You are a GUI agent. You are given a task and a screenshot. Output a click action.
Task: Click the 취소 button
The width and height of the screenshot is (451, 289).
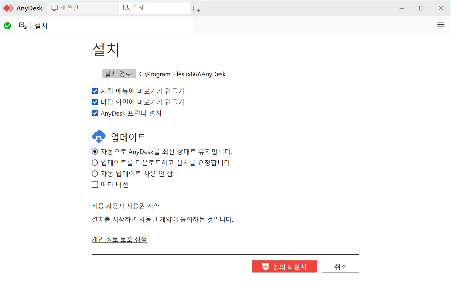(340, 266)
